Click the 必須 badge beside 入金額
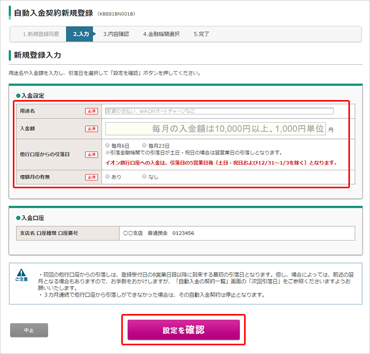 click(91, 129)
